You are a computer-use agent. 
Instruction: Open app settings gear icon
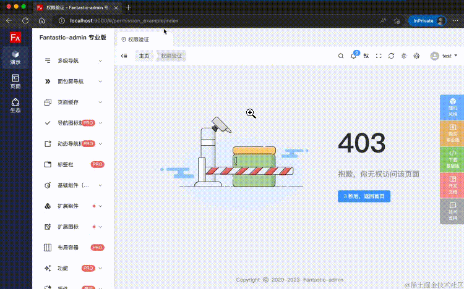click(416, 56)
